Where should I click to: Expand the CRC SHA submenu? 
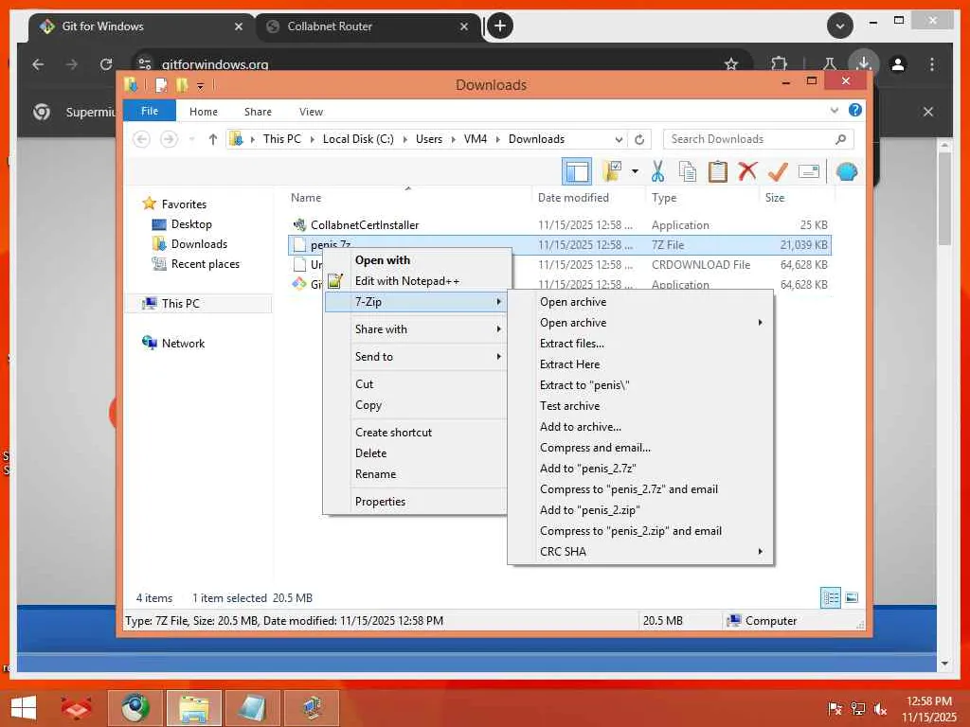(640, 552)
